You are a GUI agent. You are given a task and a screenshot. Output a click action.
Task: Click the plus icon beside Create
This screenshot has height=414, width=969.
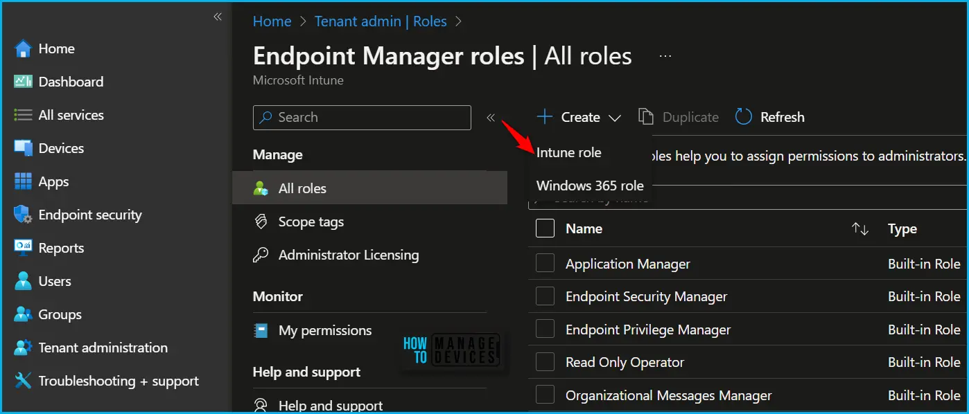point(545,117)
